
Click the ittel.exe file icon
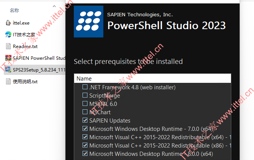pos(8,23)
